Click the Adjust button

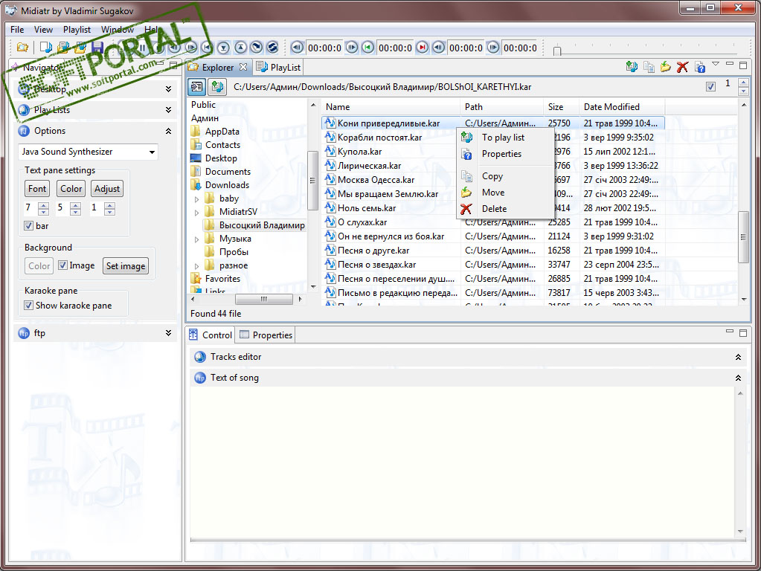pos(107,189)
